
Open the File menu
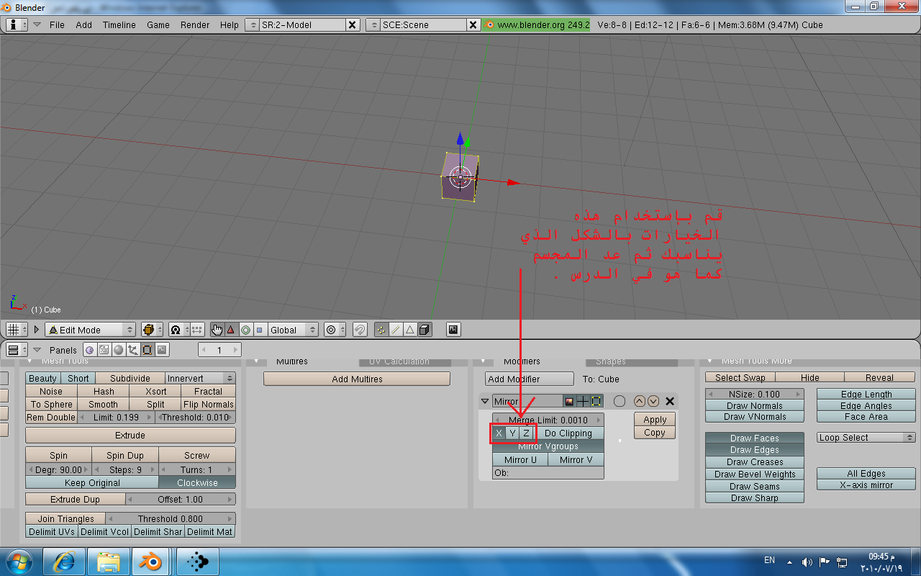57,24
